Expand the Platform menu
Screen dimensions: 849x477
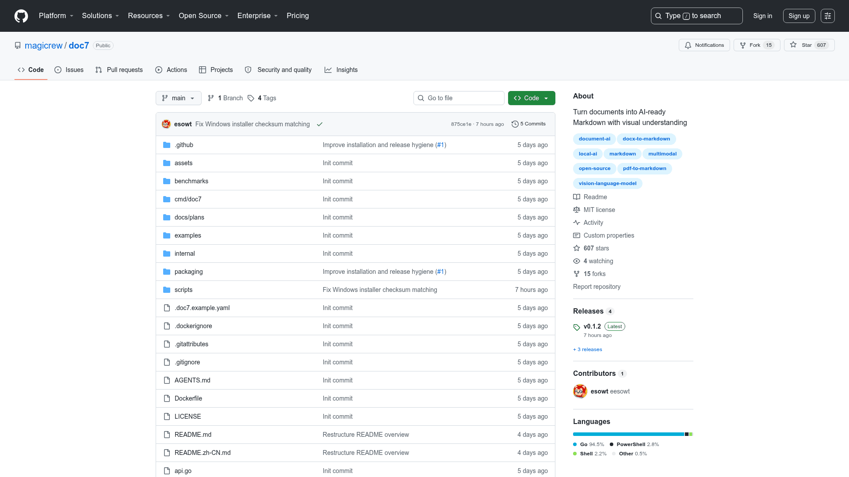click(56, 16)
